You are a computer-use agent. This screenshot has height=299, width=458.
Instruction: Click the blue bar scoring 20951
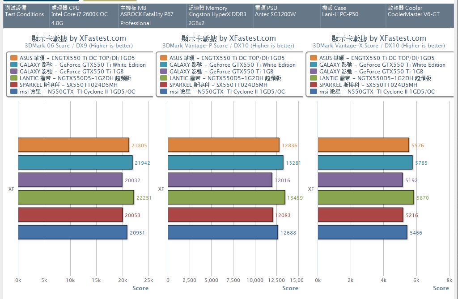(72, 232)
